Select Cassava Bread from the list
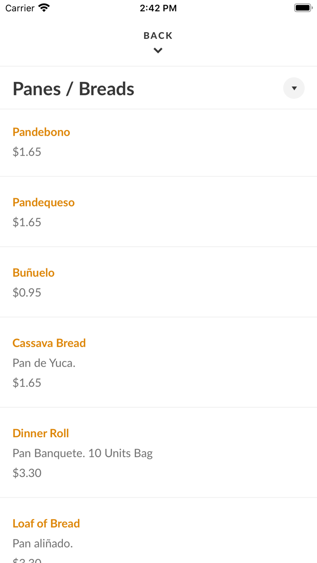Image resolution: width=317 pixels, height=563 pixels. (49, 343)
